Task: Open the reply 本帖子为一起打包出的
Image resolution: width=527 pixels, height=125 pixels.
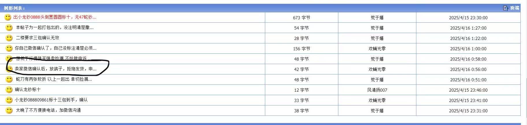Action: 55,28
